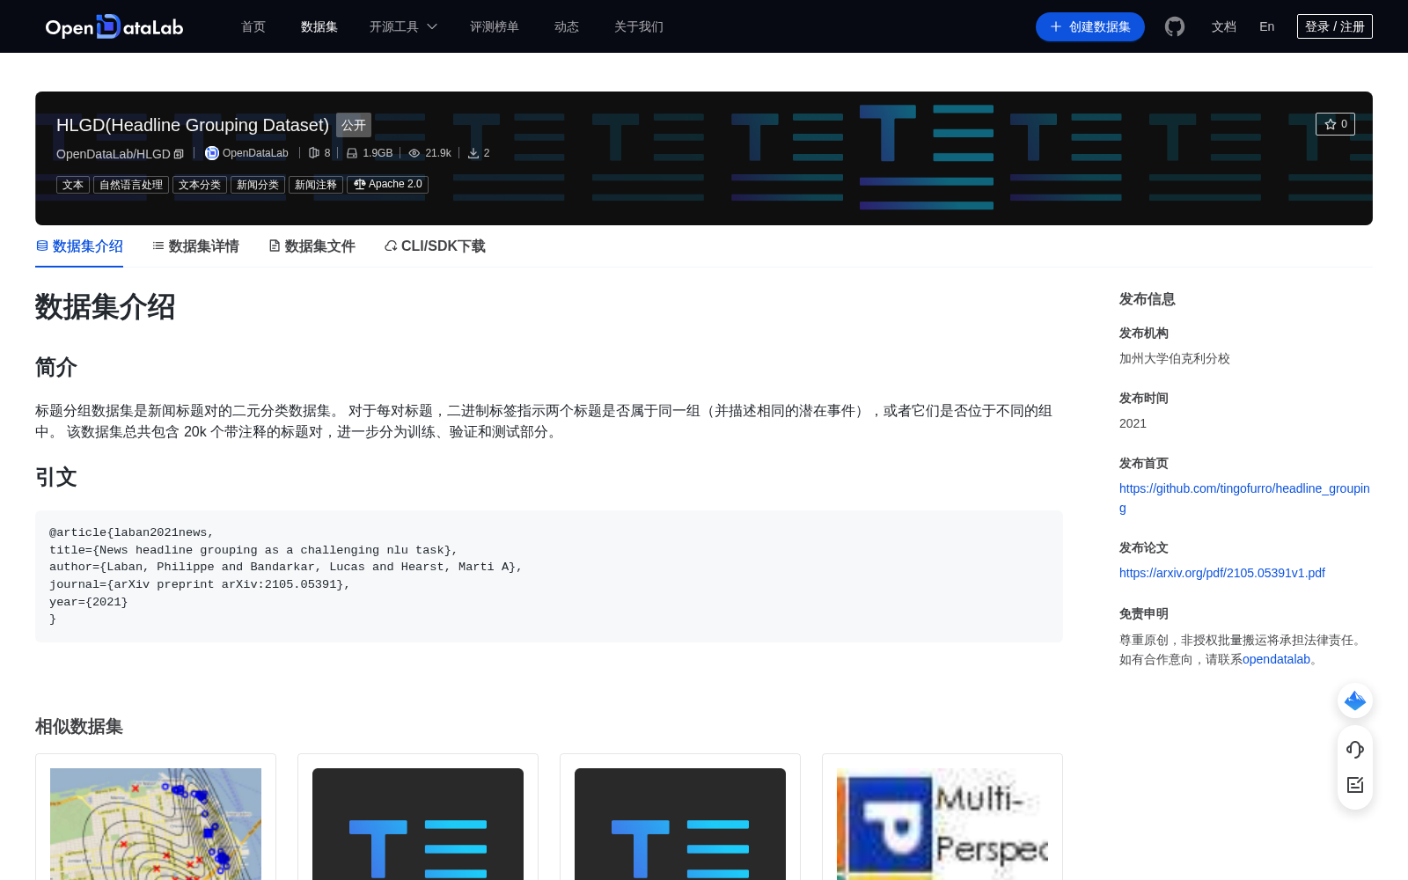The height and width of the screenshot is (880, 1408).
Task: Switch language to En
Action: click(1267, 26)
